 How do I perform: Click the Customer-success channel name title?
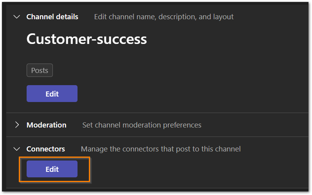87,39
